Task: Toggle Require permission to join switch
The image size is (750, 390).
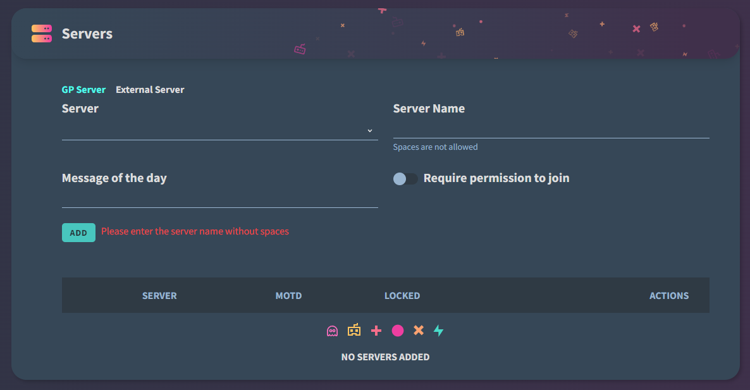Action: tap(405, 179)
